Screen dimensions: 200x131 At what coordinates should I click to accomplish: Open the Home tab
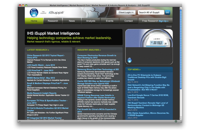tap(34, 21)
